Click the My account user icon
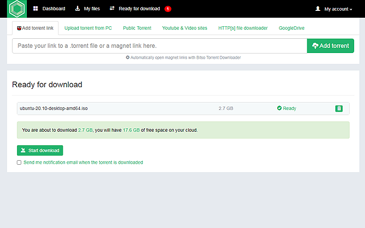The height and width of the screenshot is (228, 365). point(318,9)
